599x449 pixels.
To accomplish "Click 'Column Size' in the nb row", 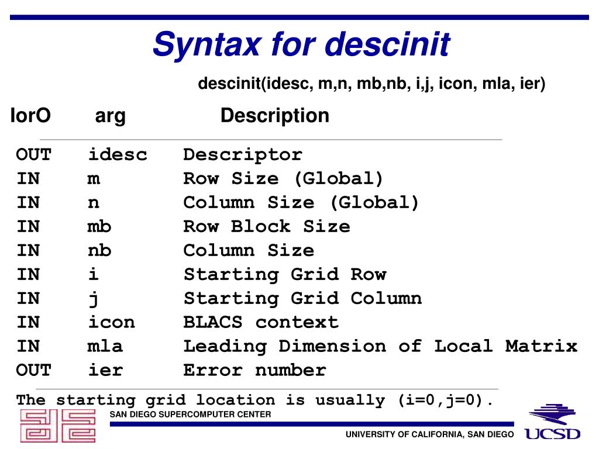I will tap(249, 250).
